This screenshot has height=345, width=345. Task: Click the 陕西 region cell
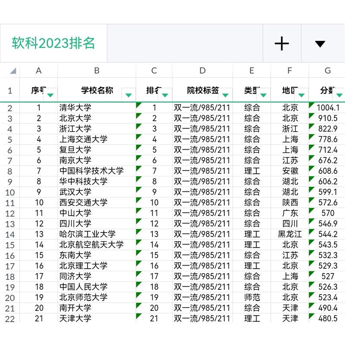[x=290, y=202]
